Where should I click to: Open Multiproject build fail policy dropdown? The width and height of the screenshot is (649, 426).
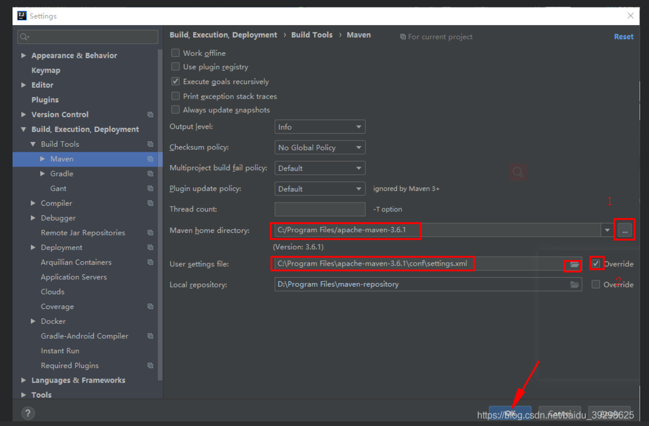[x=320, y=168]
